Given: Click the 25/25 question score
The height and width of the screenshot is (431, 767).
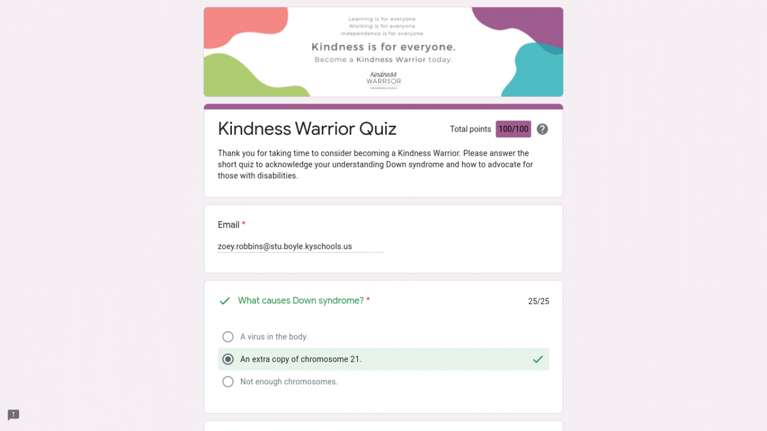Looking at the screenshot, I should [538, 301].
